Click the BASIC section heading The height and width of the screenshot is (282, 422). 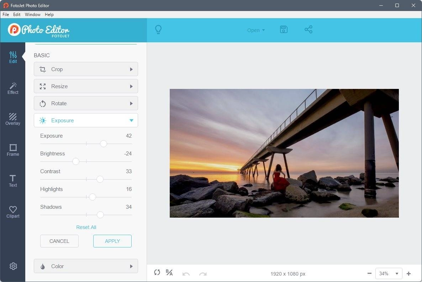point(42,55)
